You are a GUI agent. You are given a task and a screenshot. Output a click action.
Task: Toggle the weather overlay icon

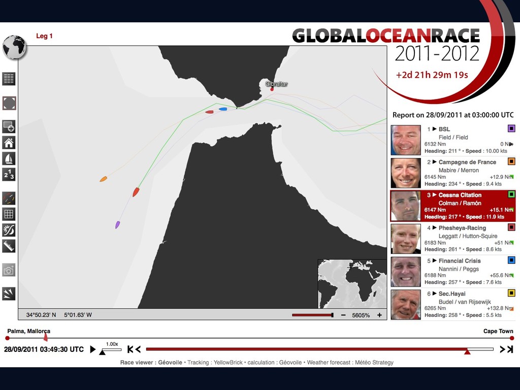(x=9, y=230)
